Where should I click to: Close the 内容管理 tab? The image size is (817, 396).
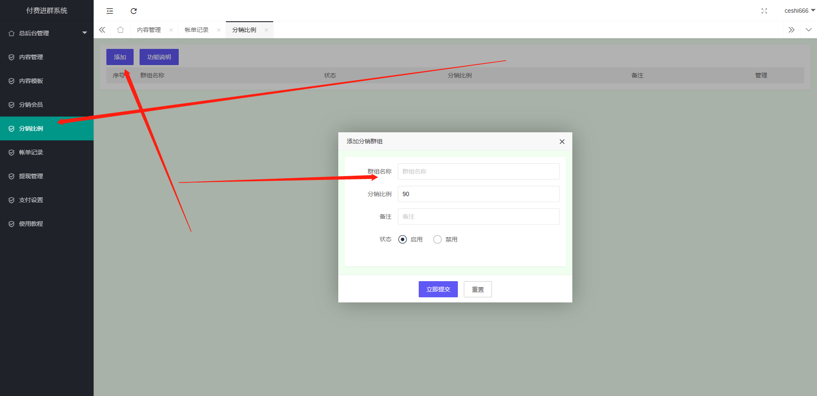click(171, 30)
